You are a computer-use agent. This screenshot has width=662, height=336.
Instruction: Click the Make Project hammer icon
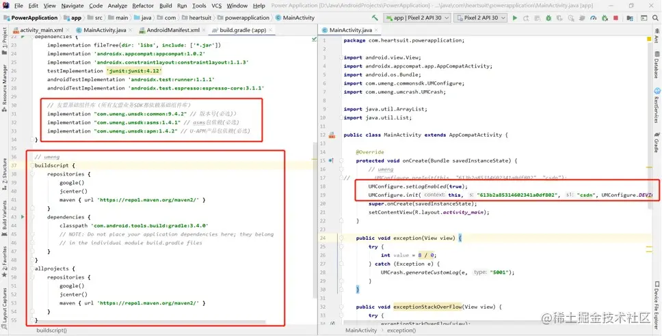tap(375, 18)
